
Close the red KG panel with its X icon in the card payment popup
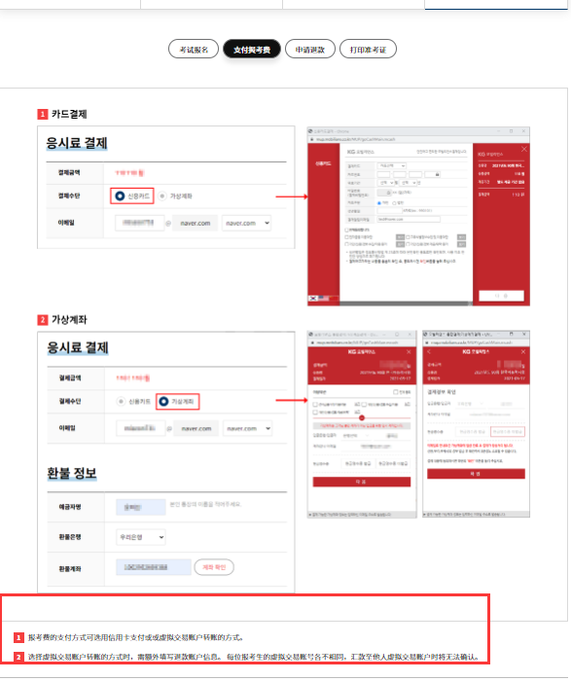(x=524, y=149)
